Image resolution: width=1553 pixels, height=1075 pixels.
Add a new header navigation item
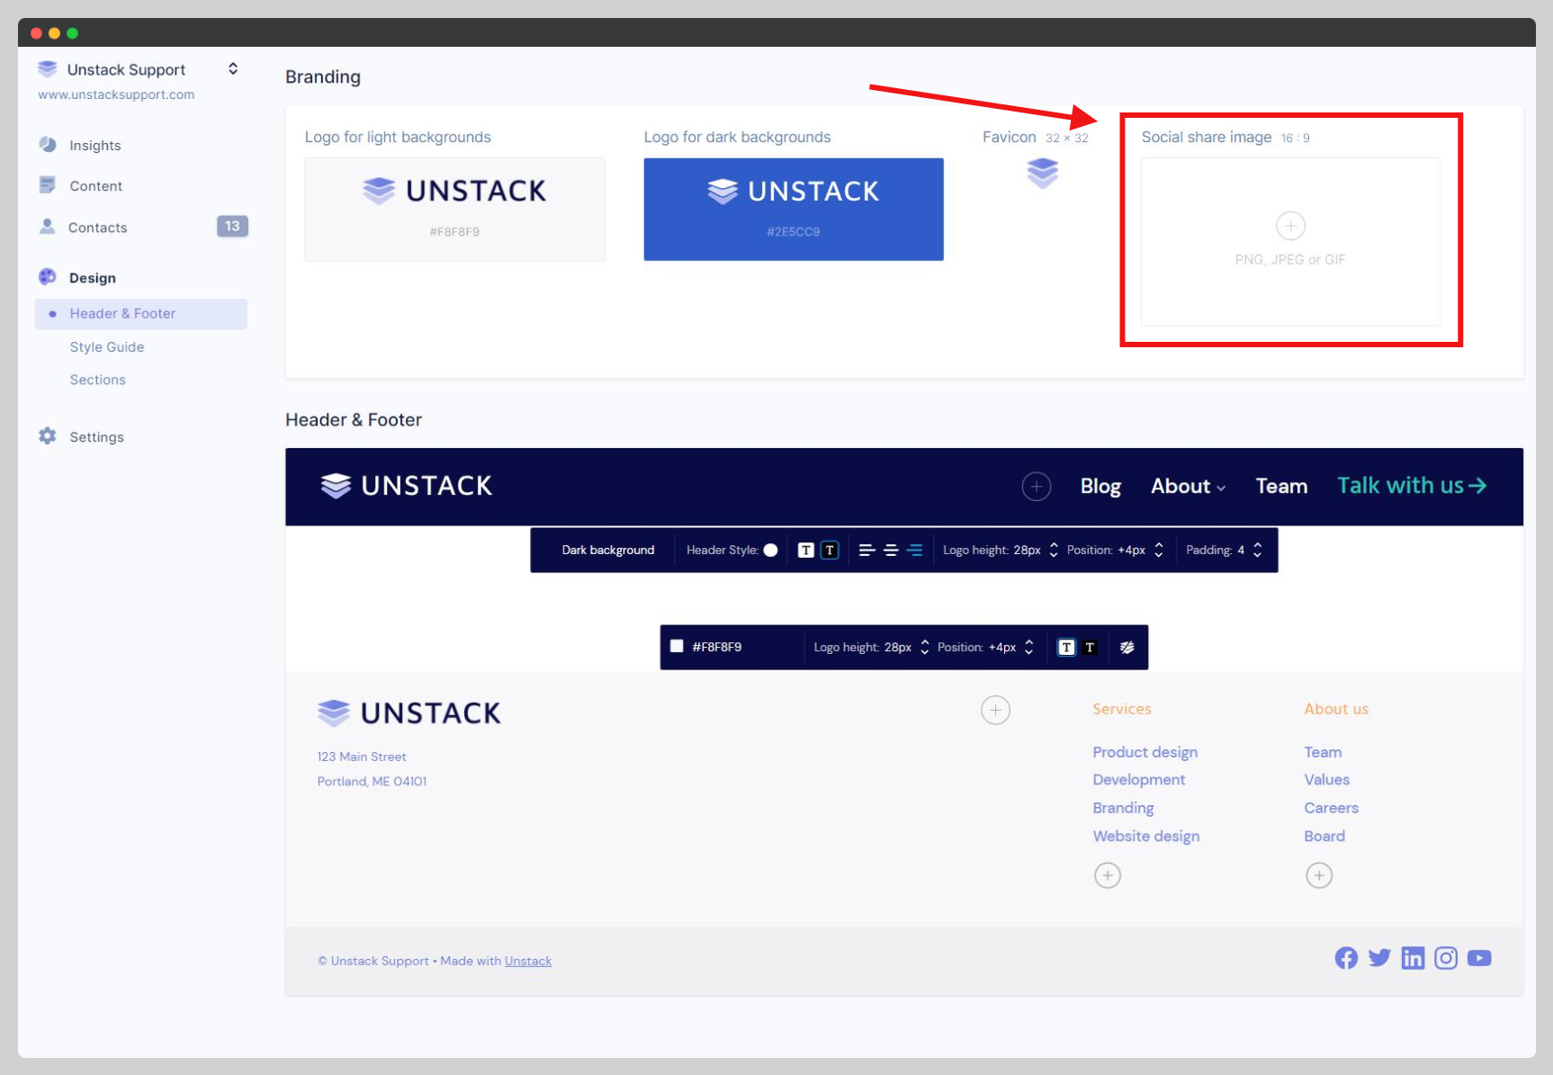tap(1036, 487)
